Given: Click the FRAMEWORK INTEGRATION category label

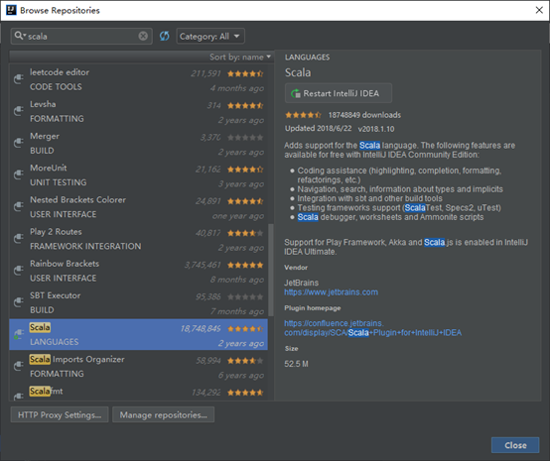Looking at the screenshot, I should pos(85,246).
